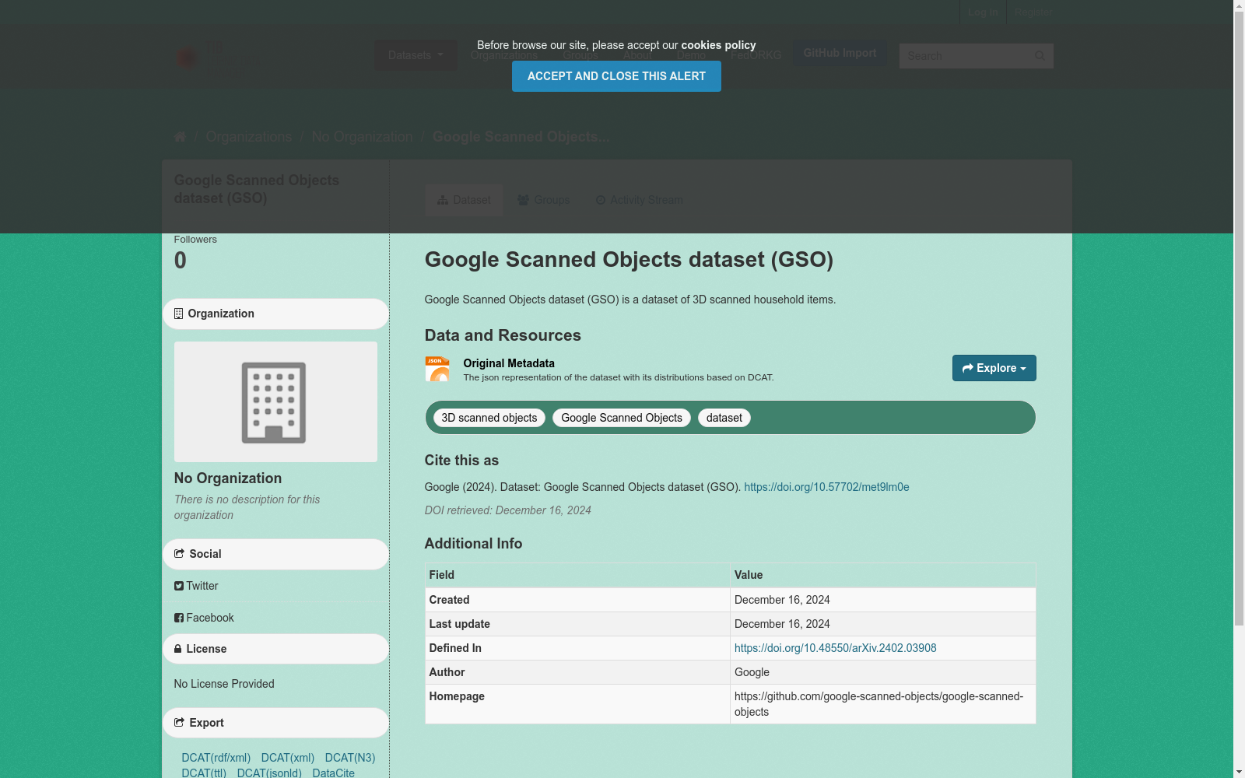This screenshot has width=1245, height=778.
Task: Click the main dataset title heading
Action: [x=629, y=260]
